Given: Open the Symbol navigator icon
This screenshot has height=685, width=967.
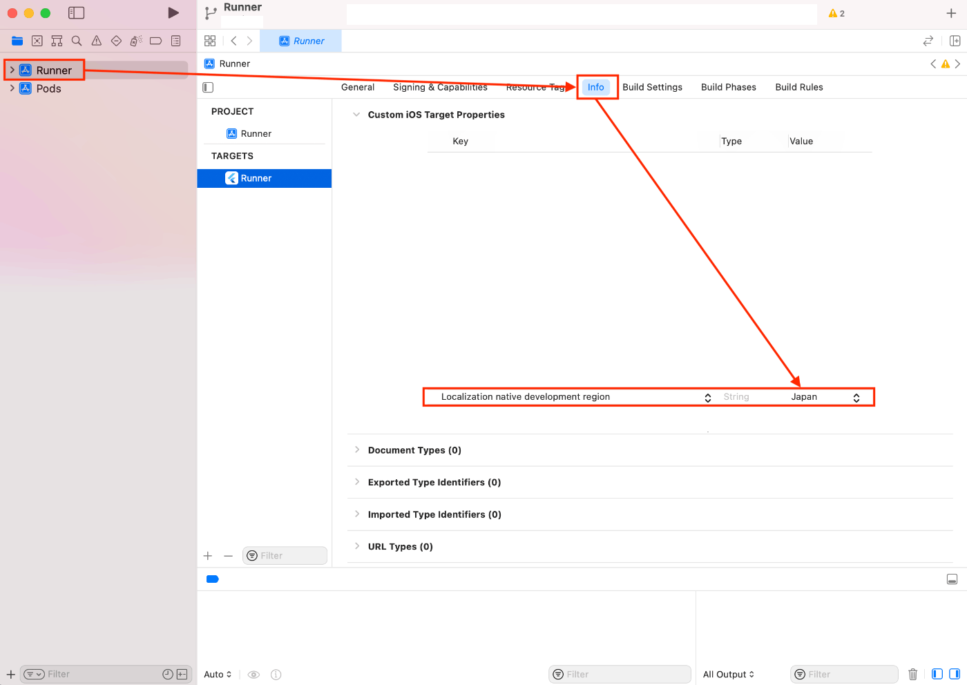Looking at the screenshot, I should 57,41.
